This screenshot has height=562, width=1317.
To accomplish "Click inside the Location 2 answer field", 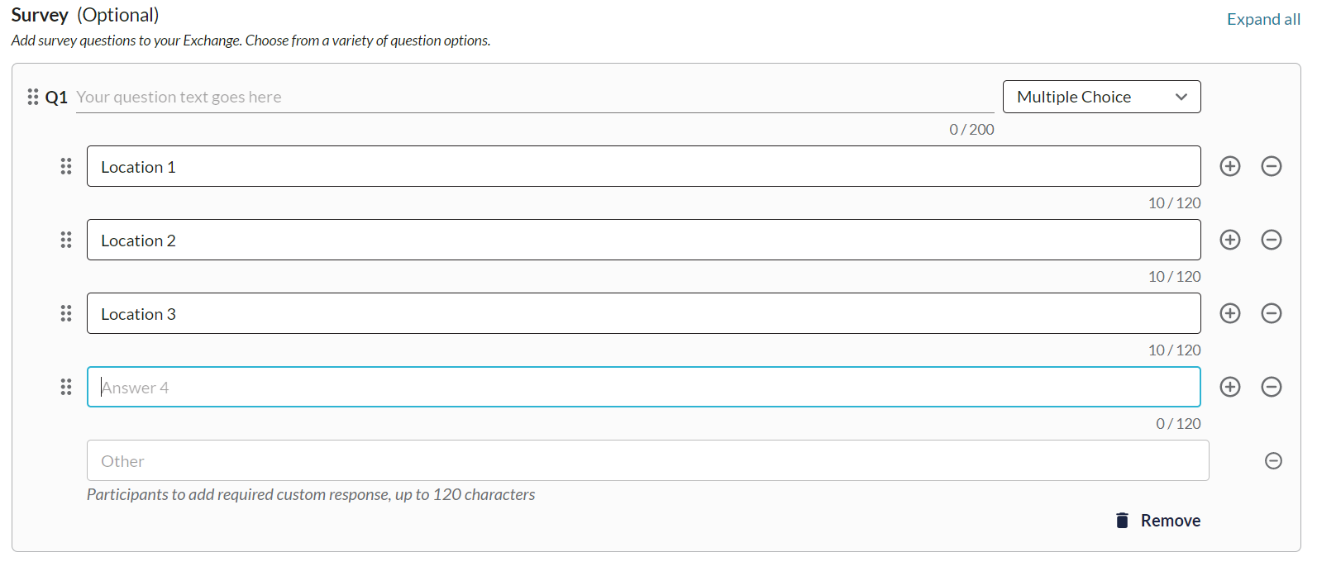I will [643, 240].
